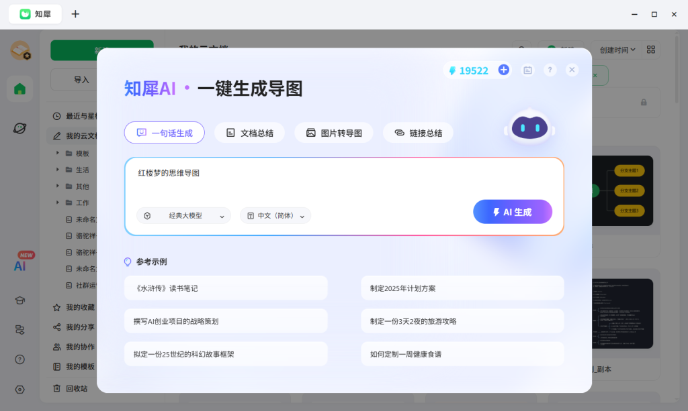Open 最近与星标 in sidebar
The image size is (688, 411).
tap(73, 116)
